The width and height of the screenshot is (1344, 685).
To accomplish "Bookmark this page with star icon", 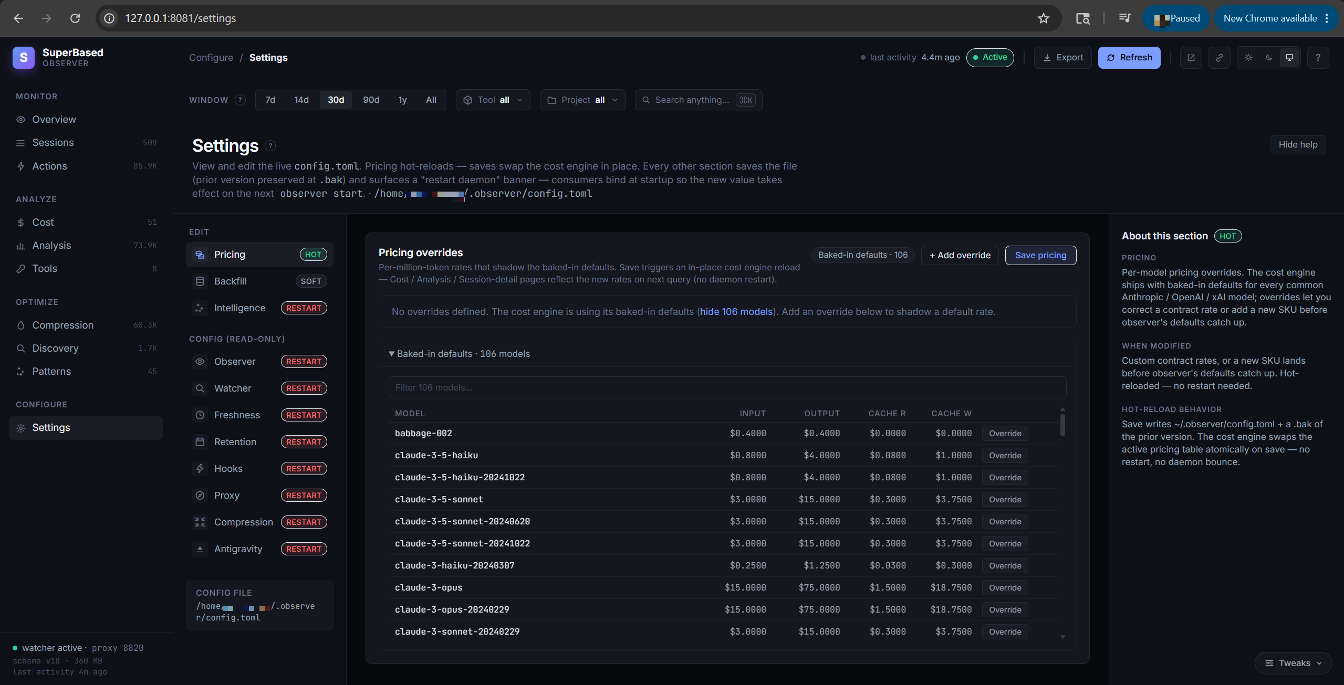I will (1043, 18).
